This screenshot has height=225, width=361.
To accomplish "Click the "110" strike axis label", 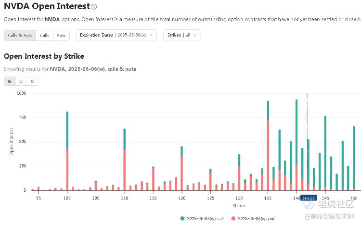I will tap(125, 198).
